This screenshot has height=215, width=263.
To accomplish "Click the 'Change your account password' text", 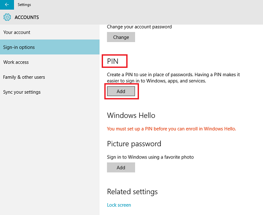I will coord(139,27).
